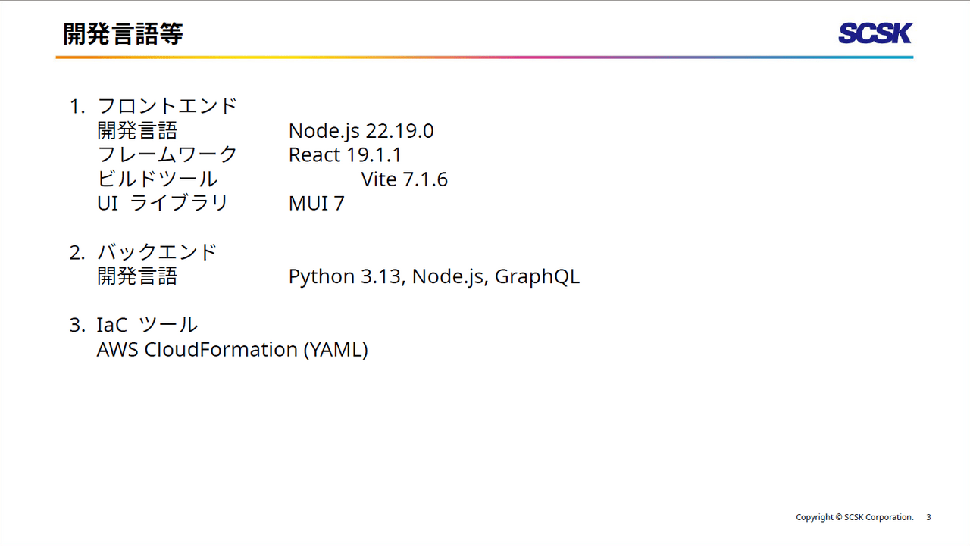Click 開発言語 label under フロントエンド
The image size is (970, 546).
[x=137, y=131]
